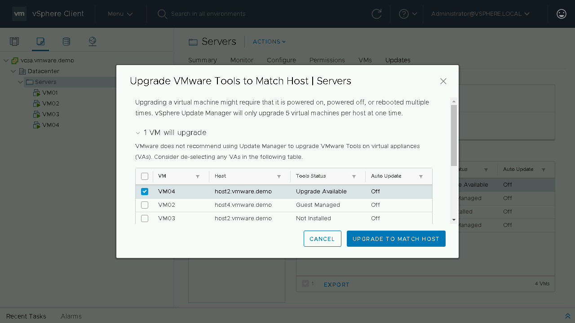The height and width of the screenshot is (323, 575).
Task: Toggle the select-all header checkbox
Action: click(145, 176)
